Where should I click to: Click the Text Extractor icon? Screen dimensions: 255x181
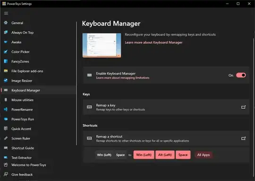6,157
